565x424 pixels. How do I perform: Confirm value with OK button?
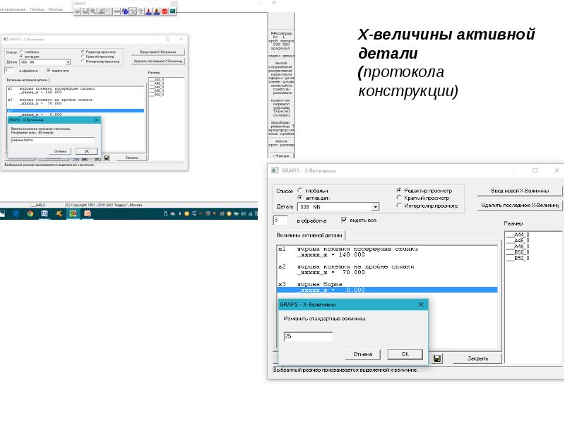coord(405,355)
